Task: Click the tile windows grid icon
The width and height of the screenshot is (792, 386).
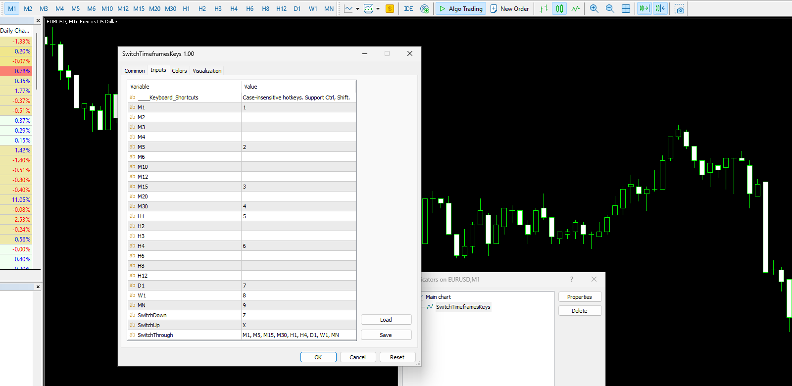Action: tap(626, 8)
